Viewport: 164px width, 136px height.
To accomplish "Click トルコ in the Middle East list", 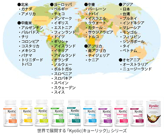I will [x=94, y=37].
